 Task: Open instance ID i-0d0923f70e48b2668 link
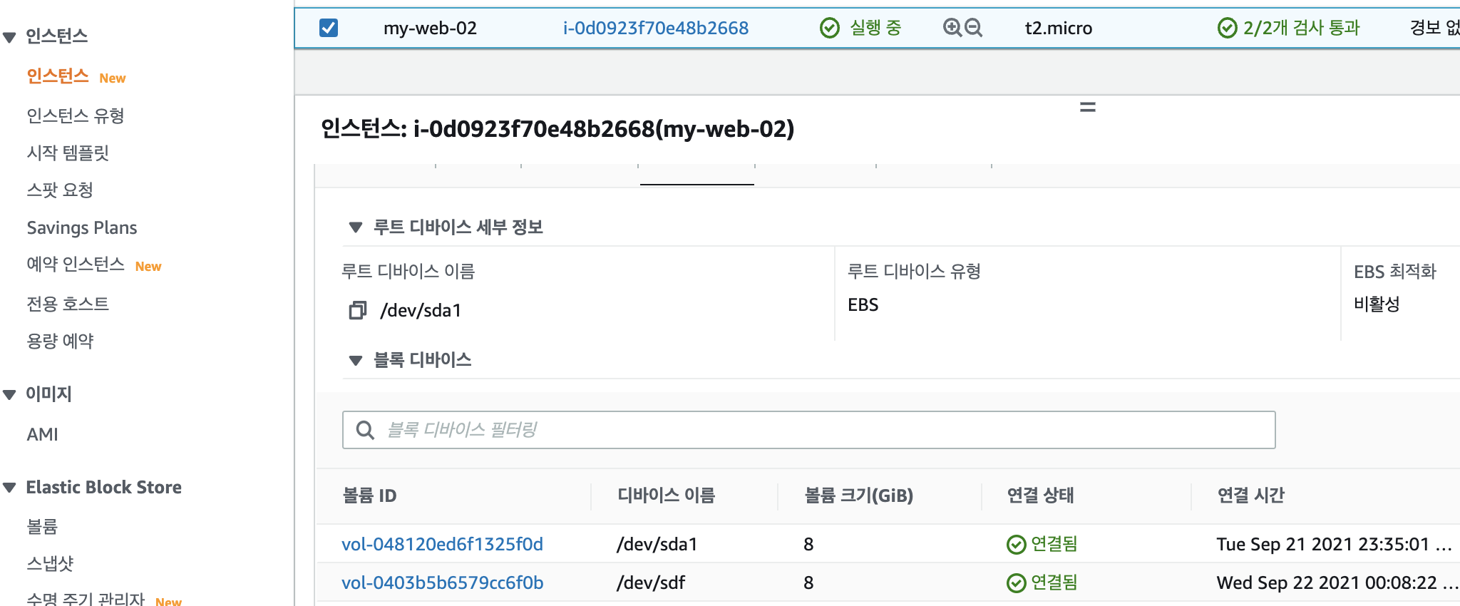[x=656, y=28]
